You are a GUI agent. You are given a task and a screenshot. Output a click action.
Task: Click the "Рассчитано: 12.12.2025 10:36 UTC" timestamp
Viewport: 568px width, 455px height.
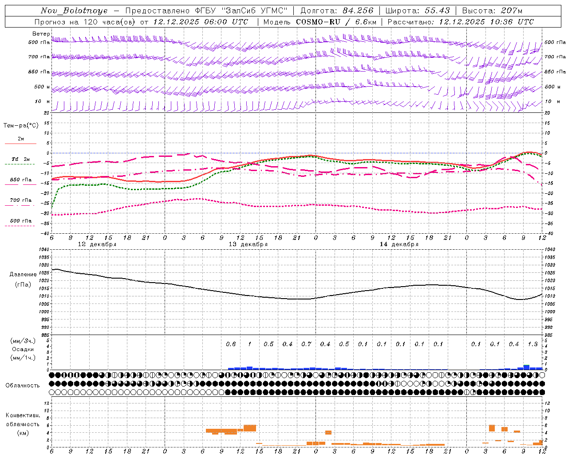coord(461,22)
